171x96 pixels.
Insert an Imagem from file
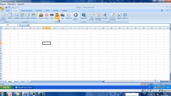[x=17, y=16]
